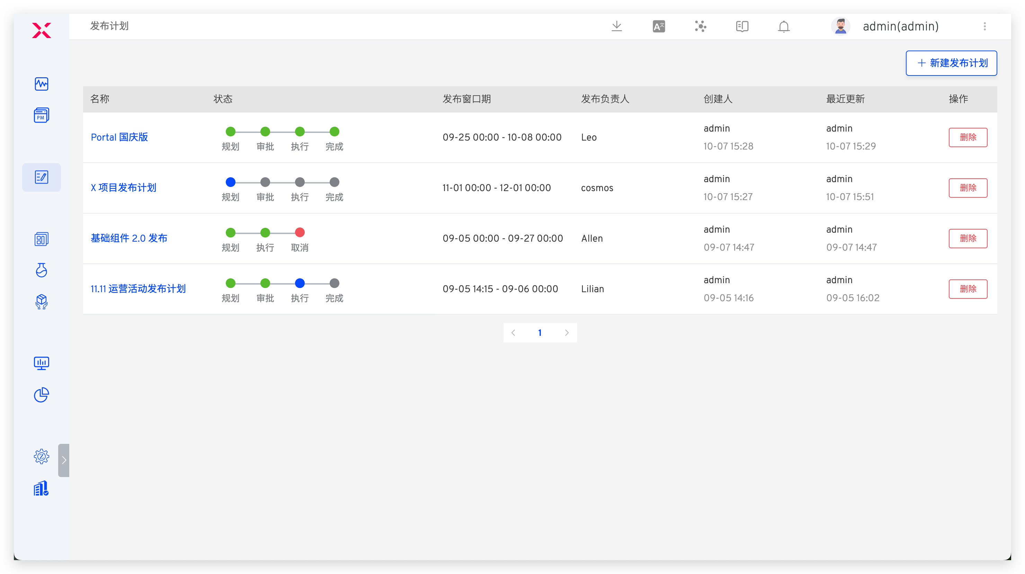This screenshot has height=574, width=1025.
Task: Go to next page in pagination
Action: pos(567,333)
